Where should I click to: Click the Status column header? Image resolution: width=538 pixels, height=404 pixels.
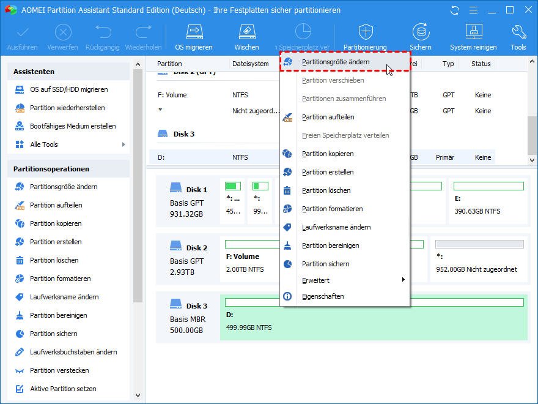(481, 64)
